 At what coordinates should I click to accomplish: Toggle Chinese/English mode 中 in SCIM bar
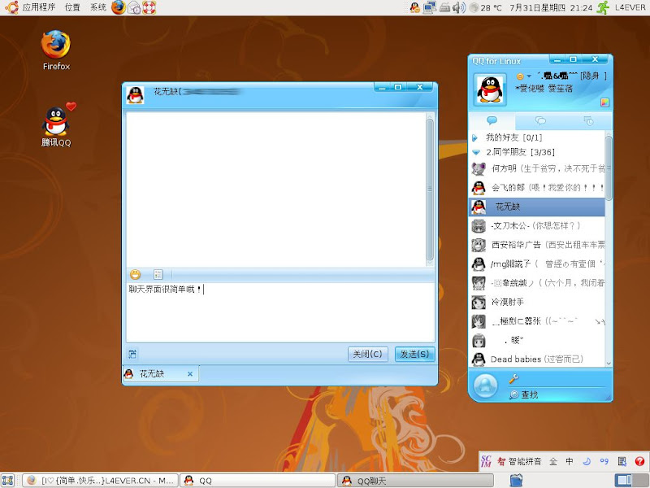tap(570, 461)
